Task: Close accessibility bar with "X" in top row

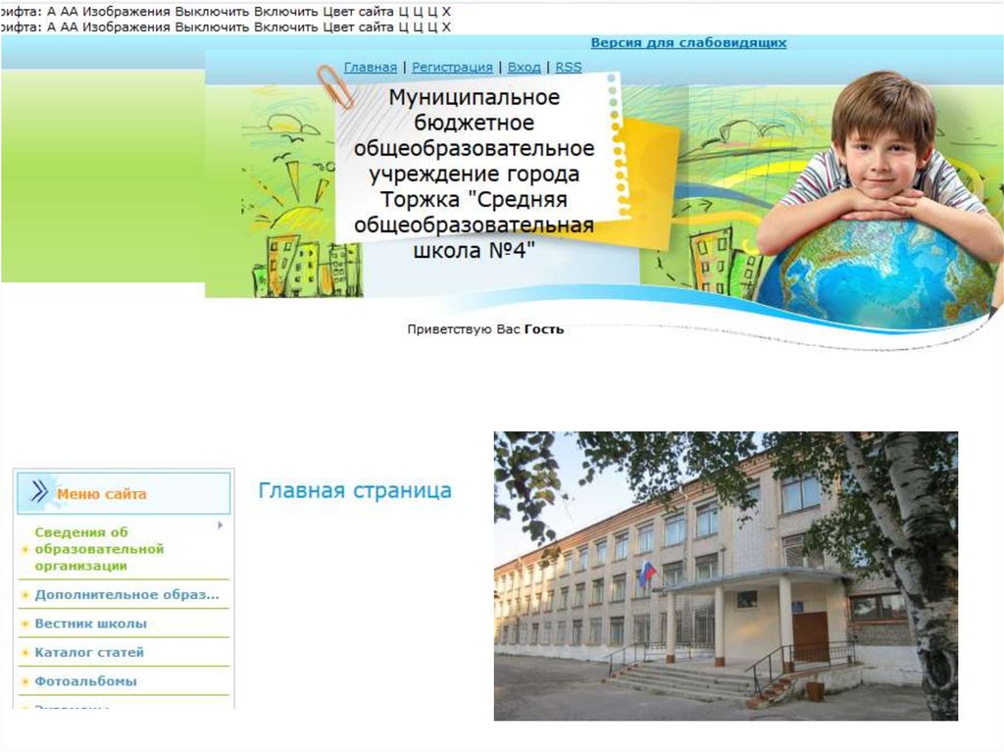Action: point(447,11)
